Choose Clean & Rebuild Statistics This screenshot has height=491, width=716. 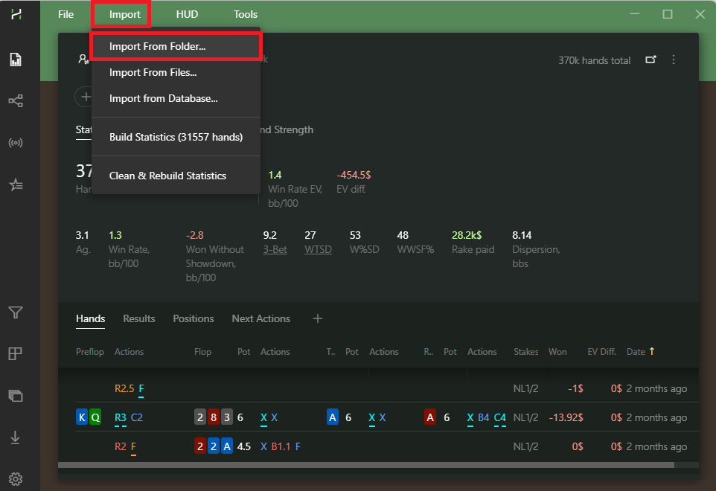[x=167, y=176]
